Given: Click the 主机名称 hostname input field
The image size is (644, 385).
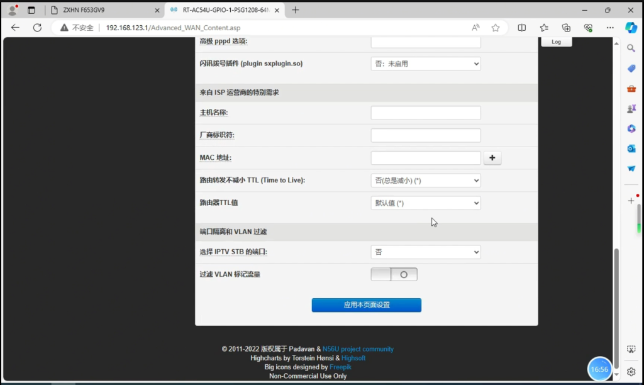Looking at the screenshot, I should [x=426, y=113].
